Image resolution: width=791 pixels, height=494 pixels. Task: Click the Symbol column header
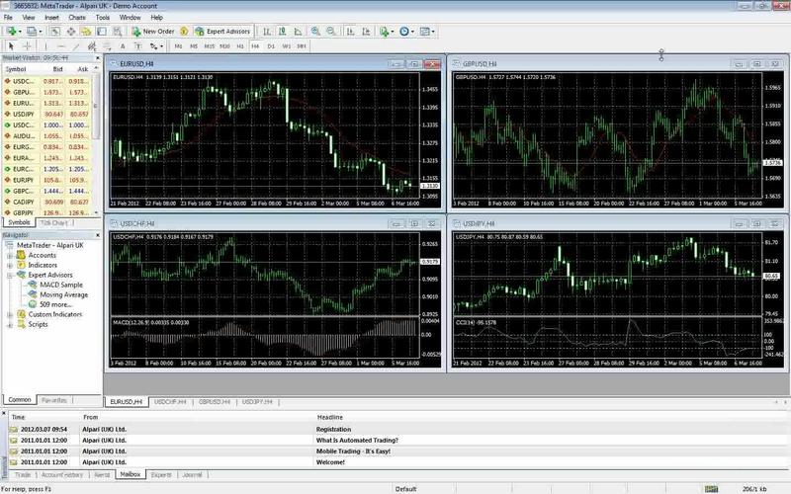tap(16, 69)
